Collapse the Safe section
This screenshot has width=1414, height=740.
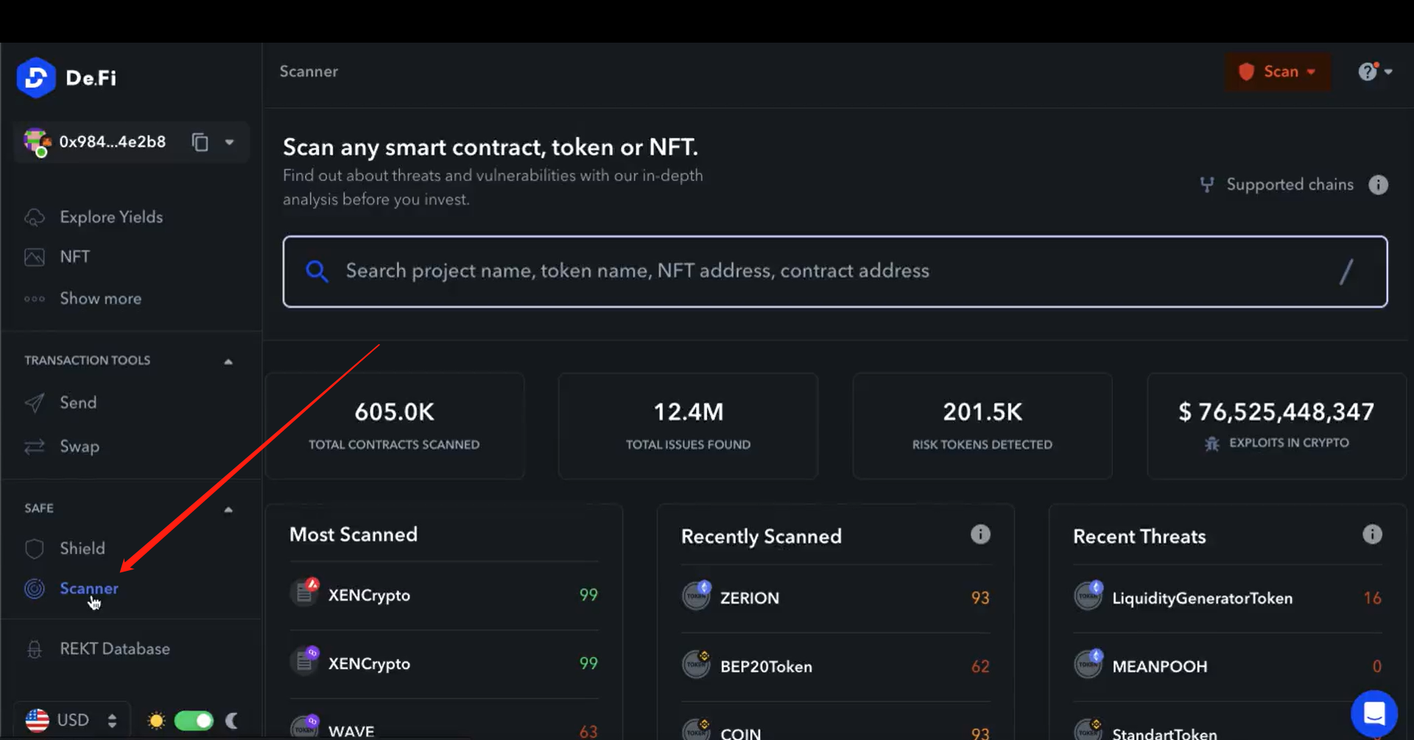228,509
